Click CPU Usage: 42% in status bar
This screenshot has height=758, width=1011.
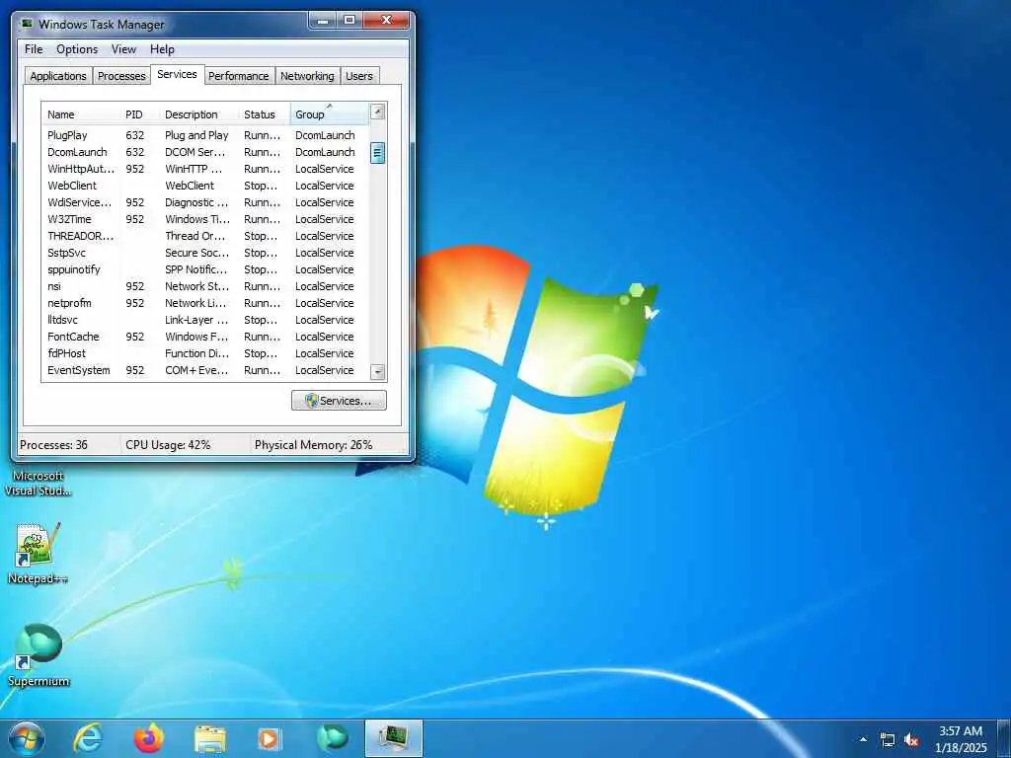click(x=168, y=445)
